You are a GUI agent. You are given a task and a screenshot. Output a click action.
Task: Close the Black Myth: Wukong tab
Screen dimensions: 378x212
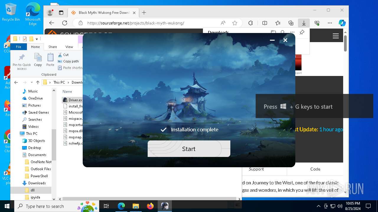click(134, 13)
